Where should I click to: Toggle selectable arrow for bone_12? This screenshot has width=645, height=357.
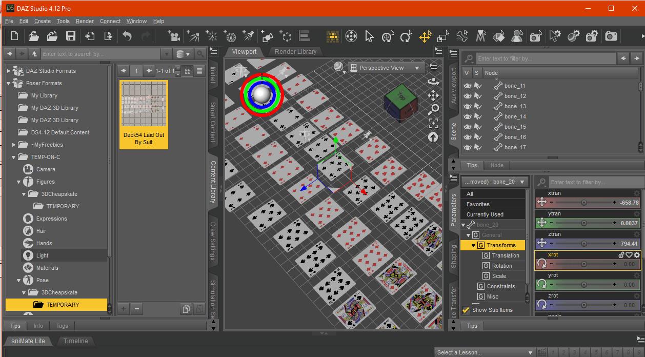point(478,96)
